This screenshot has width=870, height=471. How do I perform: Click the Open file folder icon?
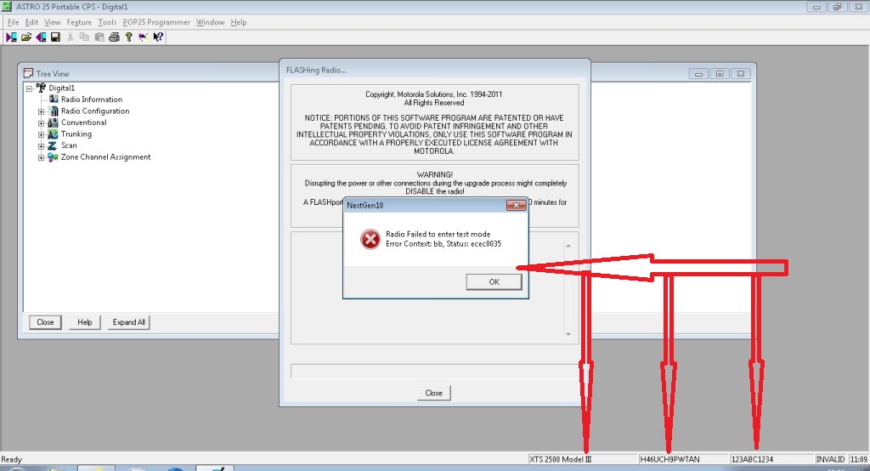[26, 37]
